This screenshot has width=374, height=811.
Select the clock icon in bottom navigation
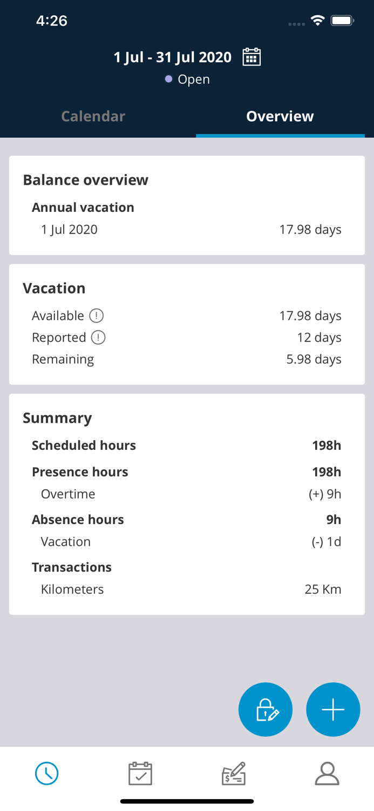coord(46,773)
